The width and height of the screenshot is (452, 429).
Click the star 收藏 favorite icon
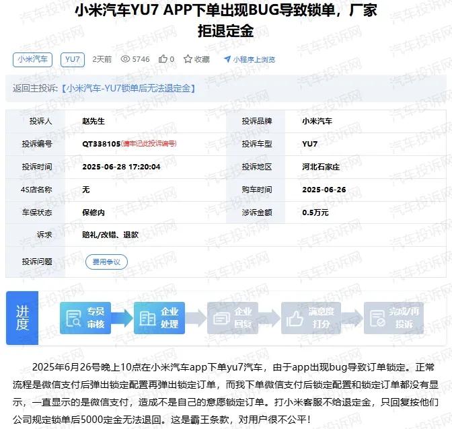[188, 59]
